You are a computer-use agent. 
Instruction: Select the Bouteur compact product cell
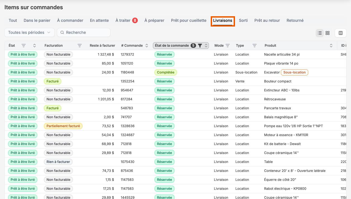(x=278, y=81)
